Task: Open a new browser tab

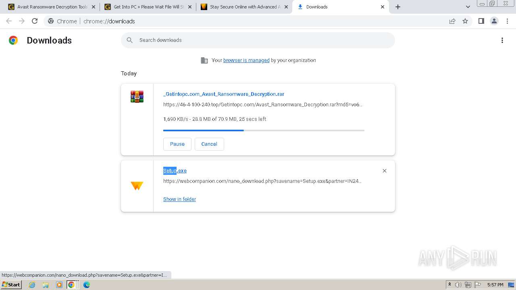Action: point(398,7)
